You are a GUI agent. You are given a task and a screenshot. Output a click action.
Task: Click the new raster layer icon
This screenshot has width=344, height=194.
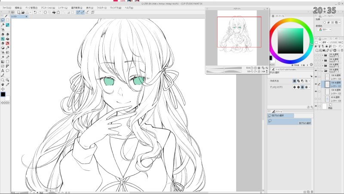point(317,51)
